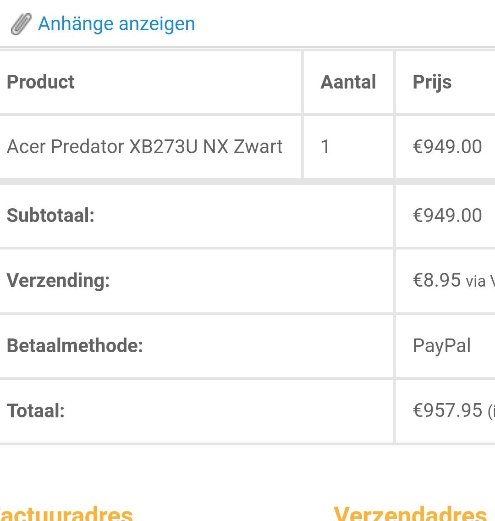Select the Subtotaal label
This screenshot has height=521, width=495.
coord(50,215)
